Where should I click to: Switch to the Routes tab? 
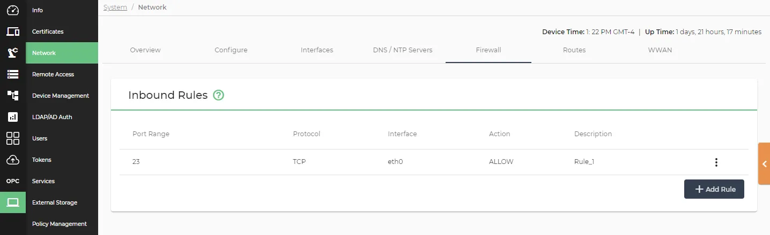point(574,50)
